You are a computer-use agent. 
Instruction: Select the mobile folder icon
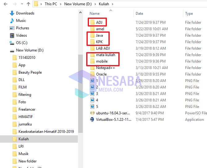point(92,61)
